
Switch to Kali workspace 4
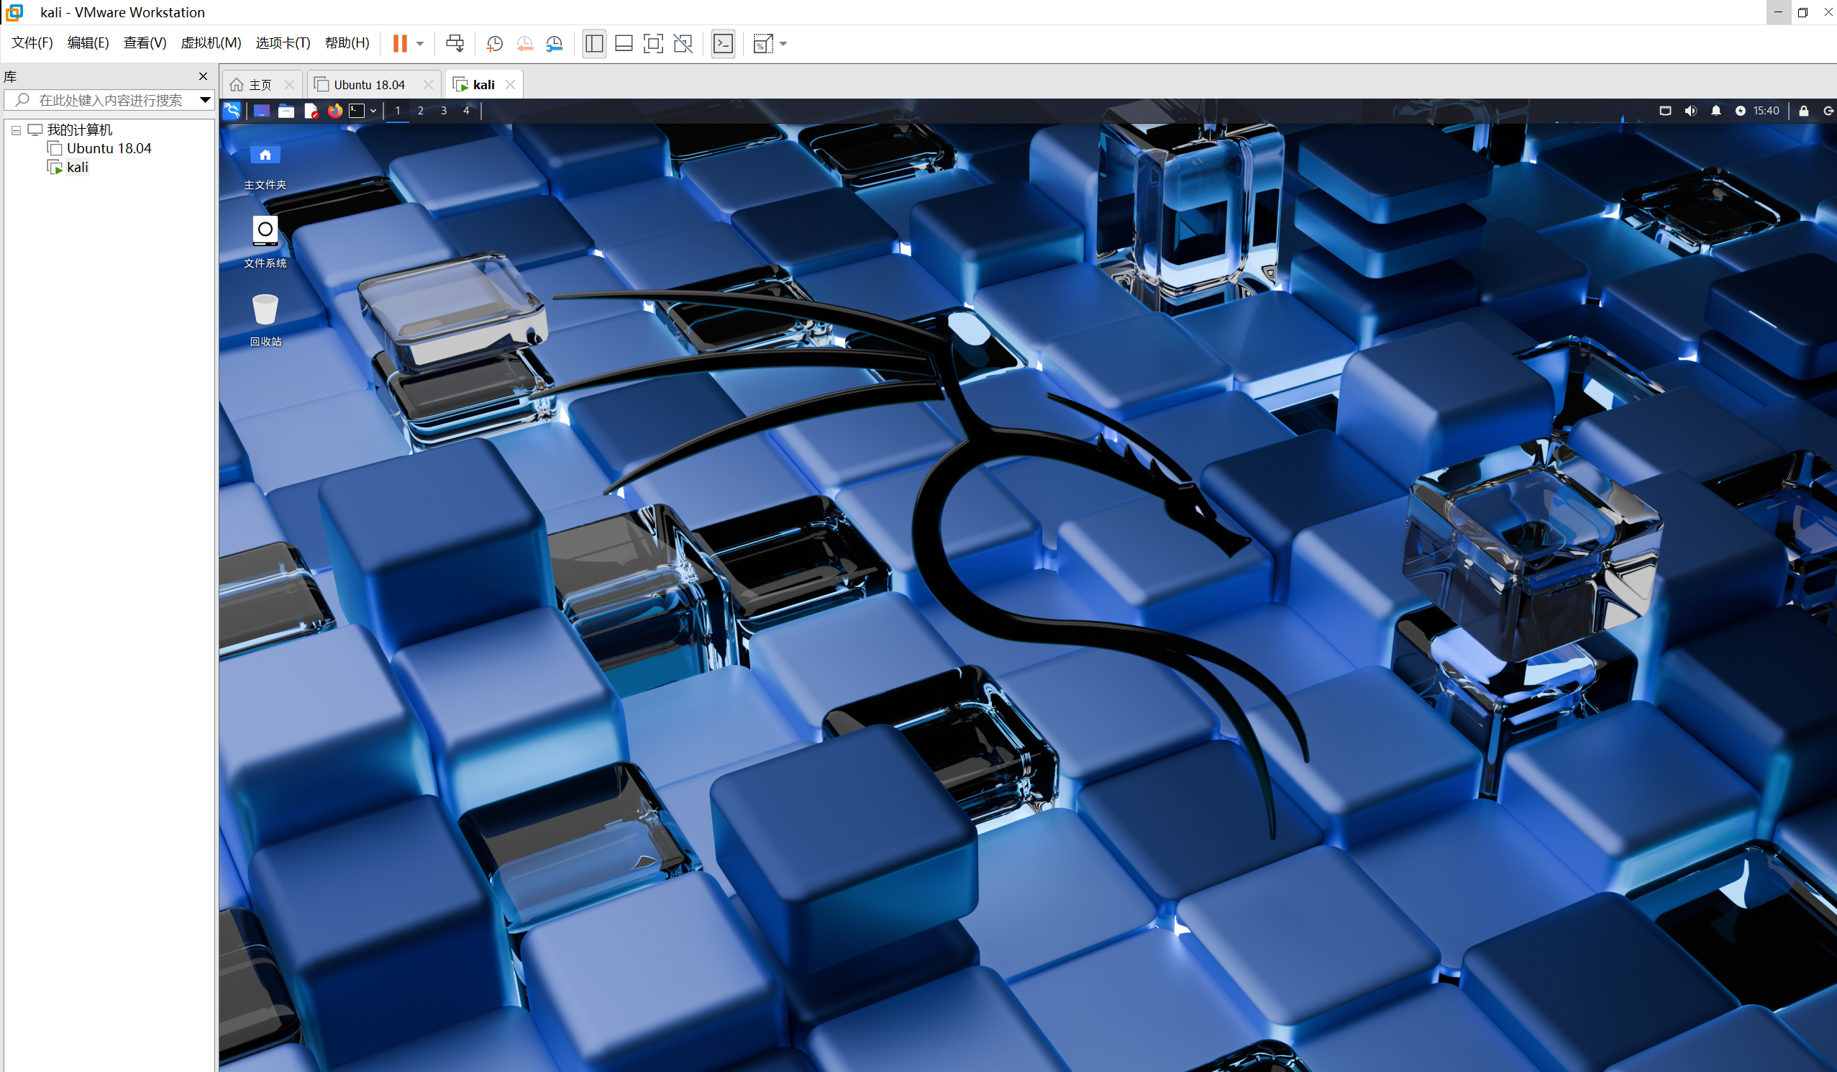click(x=466, y=111)
